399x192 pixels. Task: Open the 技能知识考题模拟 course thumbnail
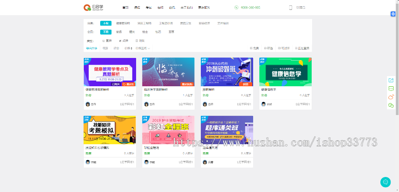coord(110,130)
